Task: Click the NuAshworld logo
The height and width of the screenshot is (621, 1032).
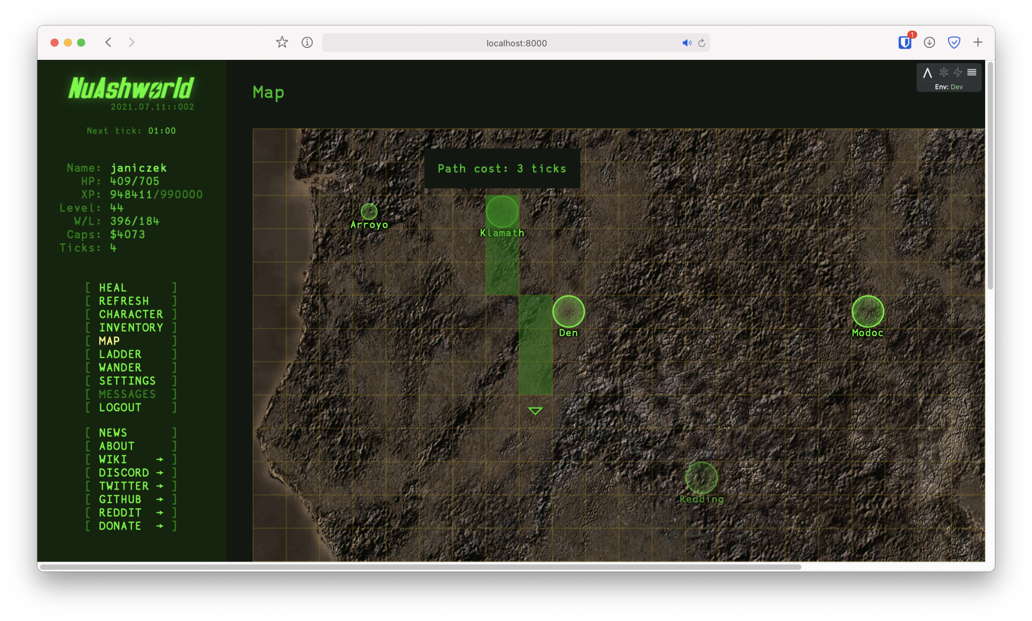Action: pyautogui.click(x=131, y=88)
